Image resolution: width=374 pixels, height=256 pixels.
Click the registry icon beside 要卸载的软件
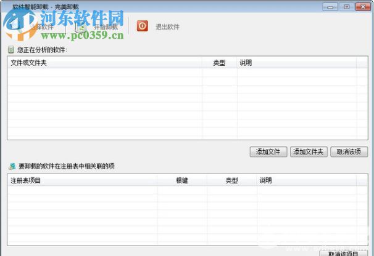pos(12,166)
